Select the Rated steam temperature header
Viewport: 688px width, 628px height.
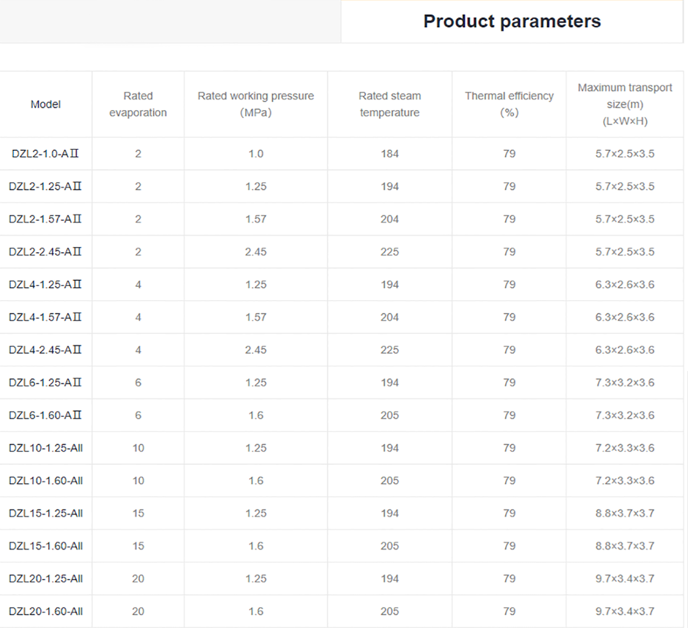click(390, 104)
